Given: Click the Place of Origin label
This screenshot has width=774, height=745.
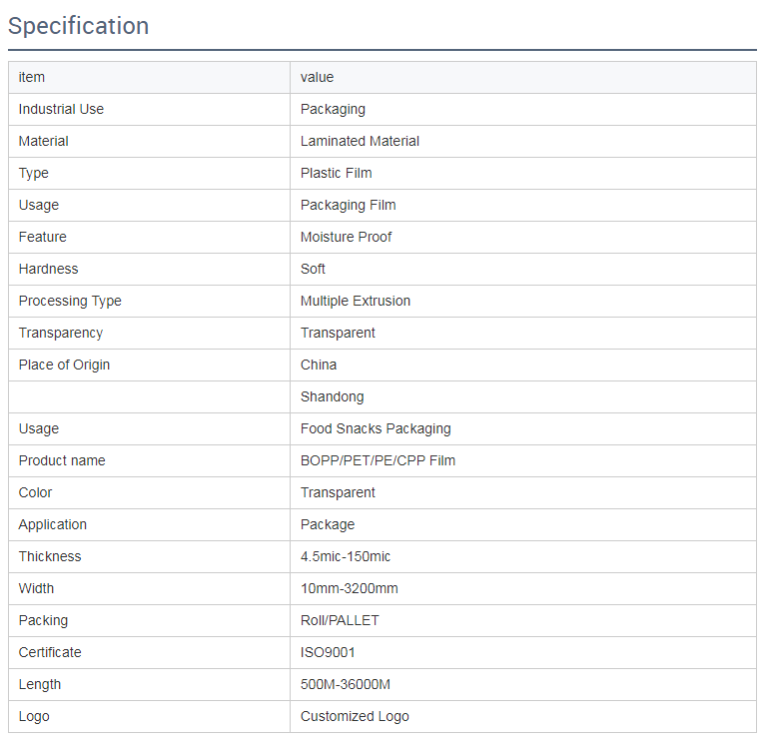Looking at the screenshot, I should 64,365.
